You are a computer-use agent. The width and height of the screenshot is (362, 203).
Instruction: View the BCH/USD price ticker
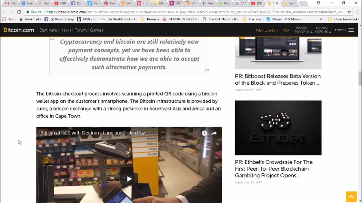tap(323, 30)
